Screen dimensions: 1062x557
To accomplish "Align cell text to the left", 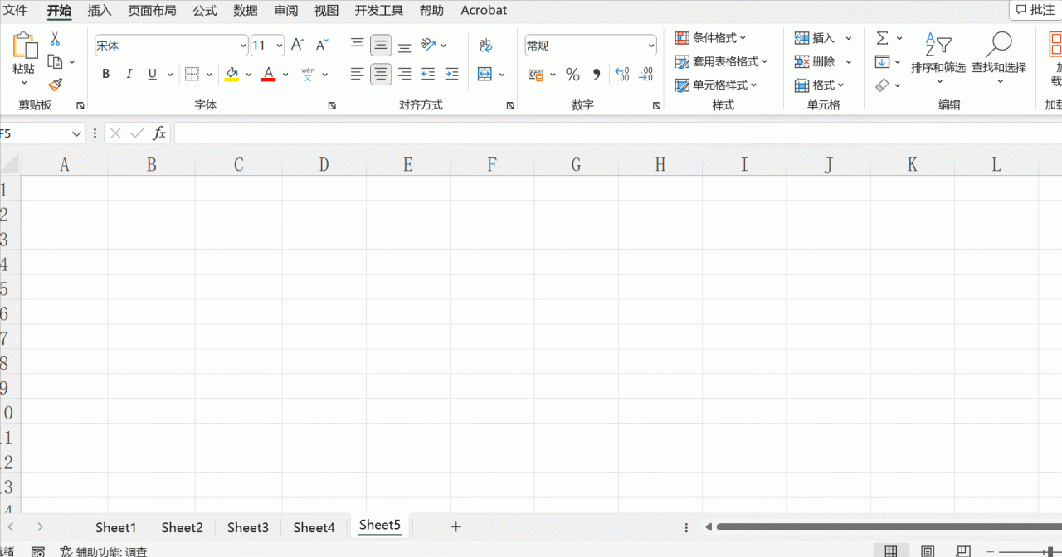I will tap(357, 75).
